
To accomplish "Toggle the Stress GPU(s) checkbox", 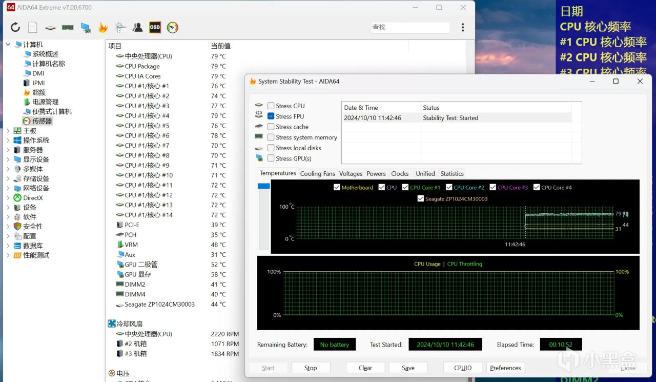I will pos(271,158).
